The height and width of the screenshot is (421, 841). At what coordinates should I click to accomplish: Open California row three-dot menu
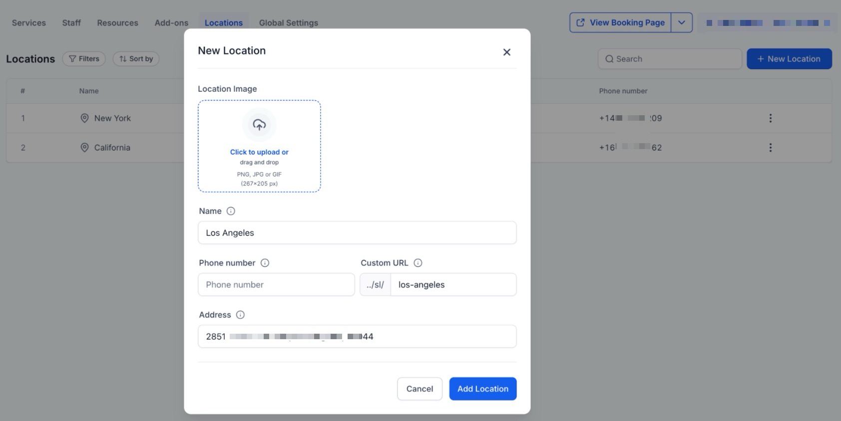point(770,148)
